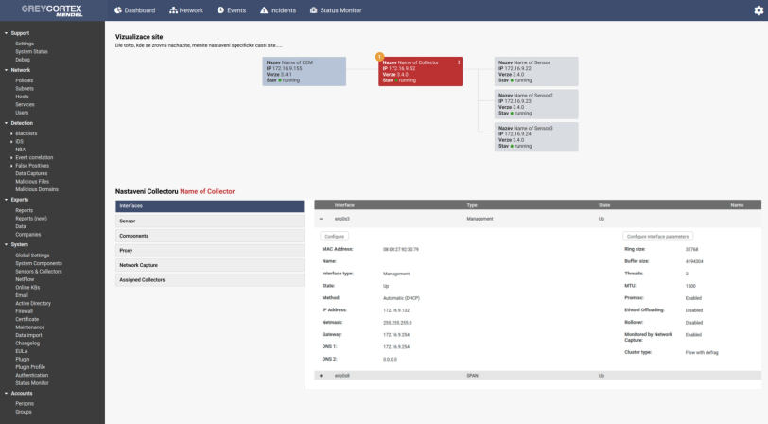Open the settings gear icon
Image resolution: width=768 pixels, height=424 pixels.
[759, 10]
